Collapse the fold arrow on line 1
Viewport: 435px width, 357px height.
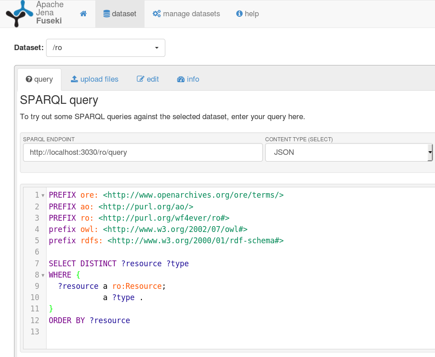pyautogui.click(x=43, y=195)
